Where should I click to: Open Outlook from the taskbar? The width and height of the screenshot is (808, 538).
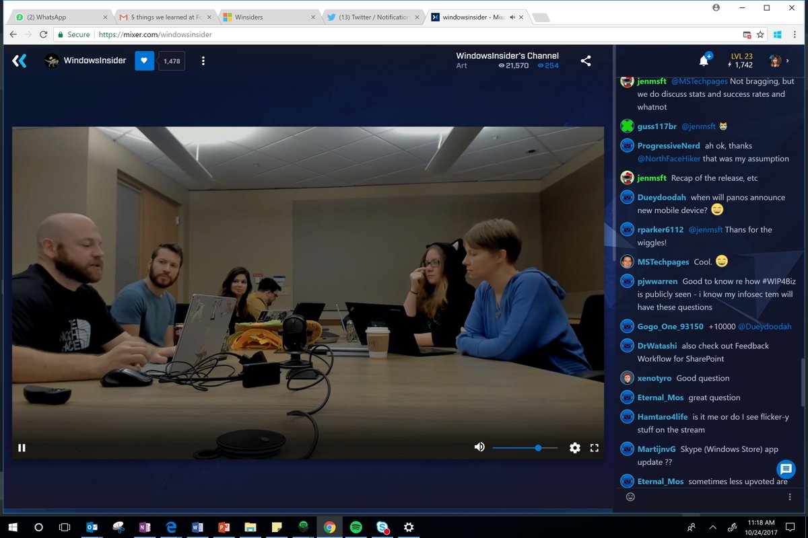click(x=92, y=527)
